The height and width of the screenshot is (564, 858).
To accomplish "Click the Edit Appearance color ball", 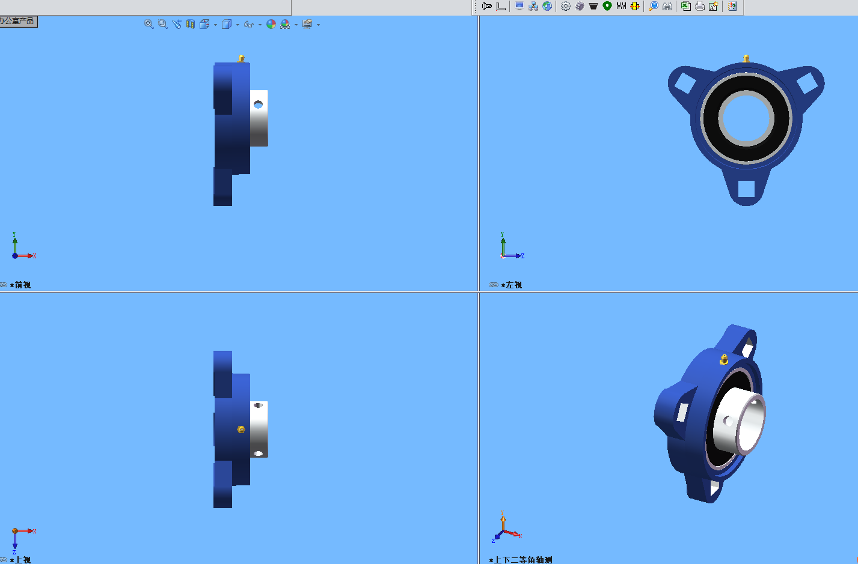I will tap(271, 24).
